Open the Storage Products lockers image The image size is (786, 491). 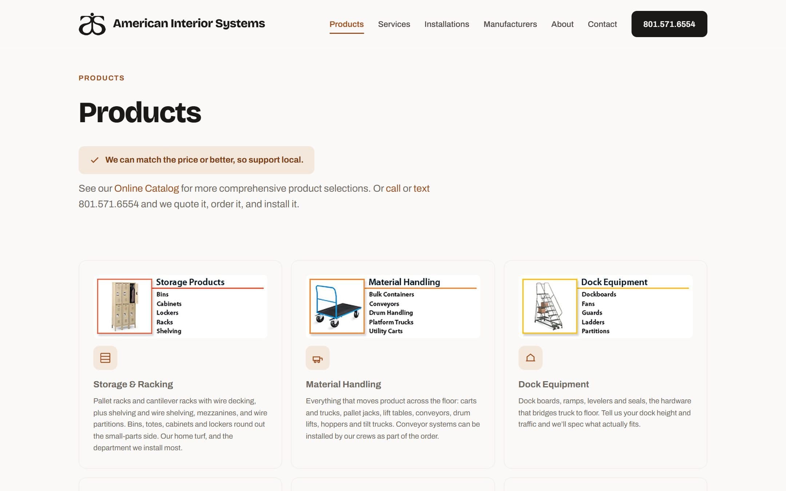tap(180, 306)
